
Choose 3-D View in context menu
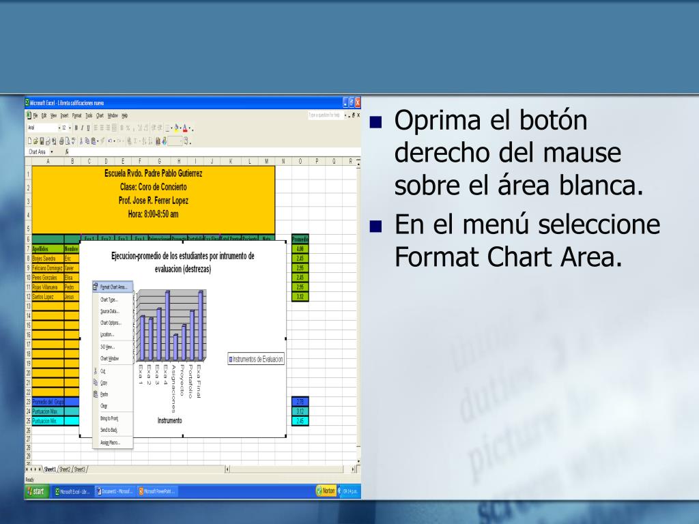(x=113, y=347)
